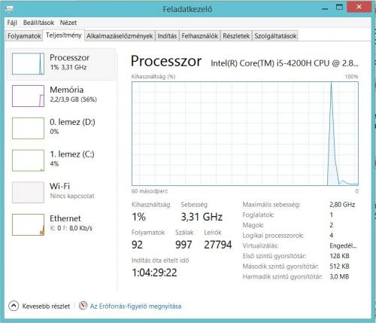The height and width of the screenshot is (323, 376).
Task: Open Az Erőforrás-figyelő megnyitása link
Action: (x=135, y=306)
